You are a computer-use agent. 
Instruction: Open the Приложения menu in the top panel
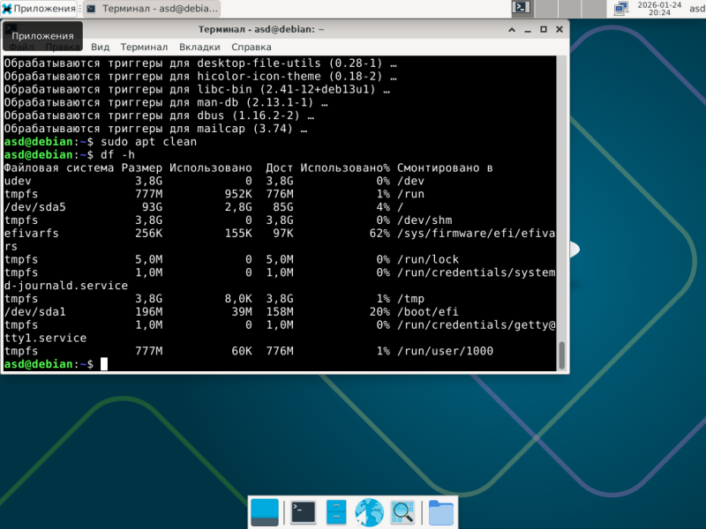(x=39, y=9)
